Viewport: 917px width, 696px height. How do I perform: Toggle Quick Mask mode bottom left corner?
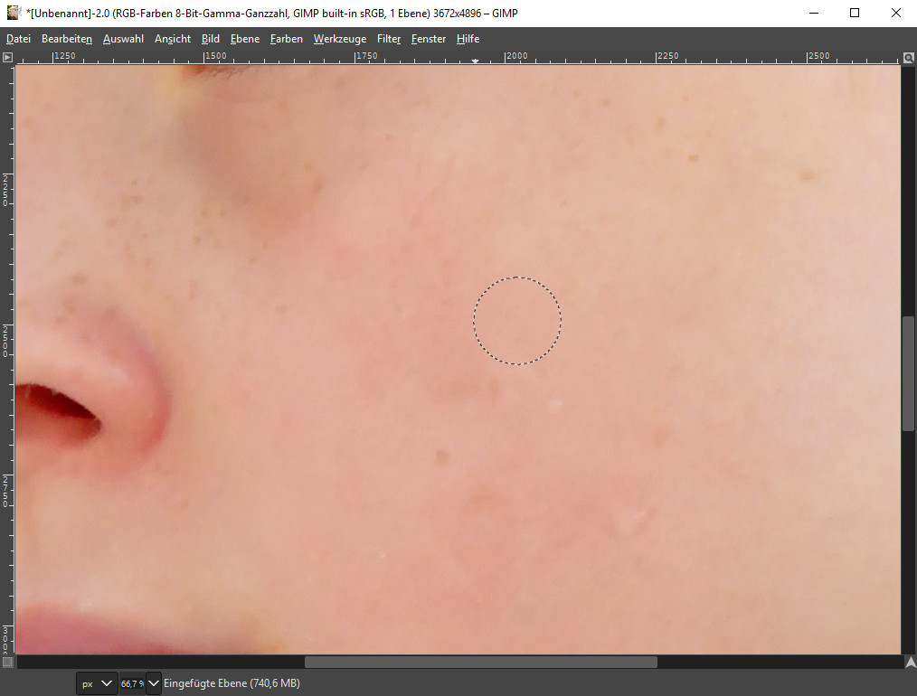click(6, 661)
